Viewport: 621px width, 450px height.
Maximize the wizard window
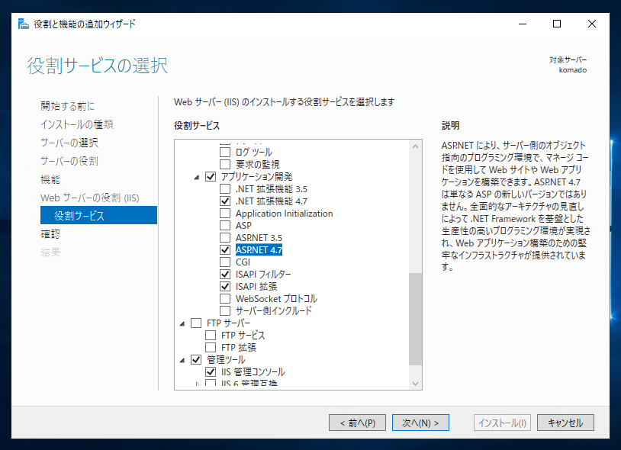click(557, 24)
